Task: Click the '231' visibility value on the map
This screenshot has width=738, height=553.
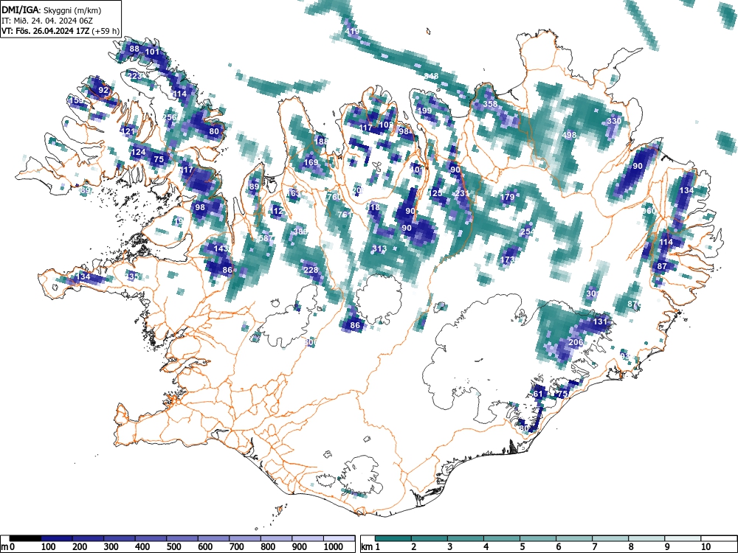Action: tap(462, 193)
